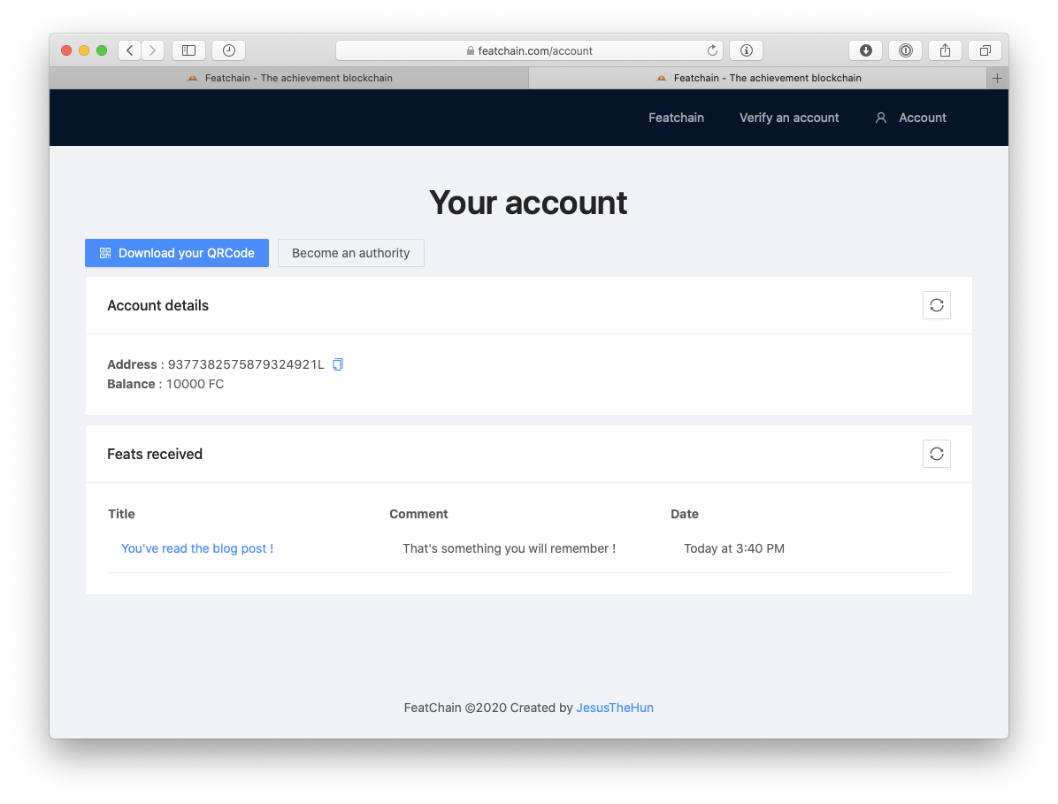1058x804 pixels.
Task: Show the Safari sidebar
Action: coord(189,50)
